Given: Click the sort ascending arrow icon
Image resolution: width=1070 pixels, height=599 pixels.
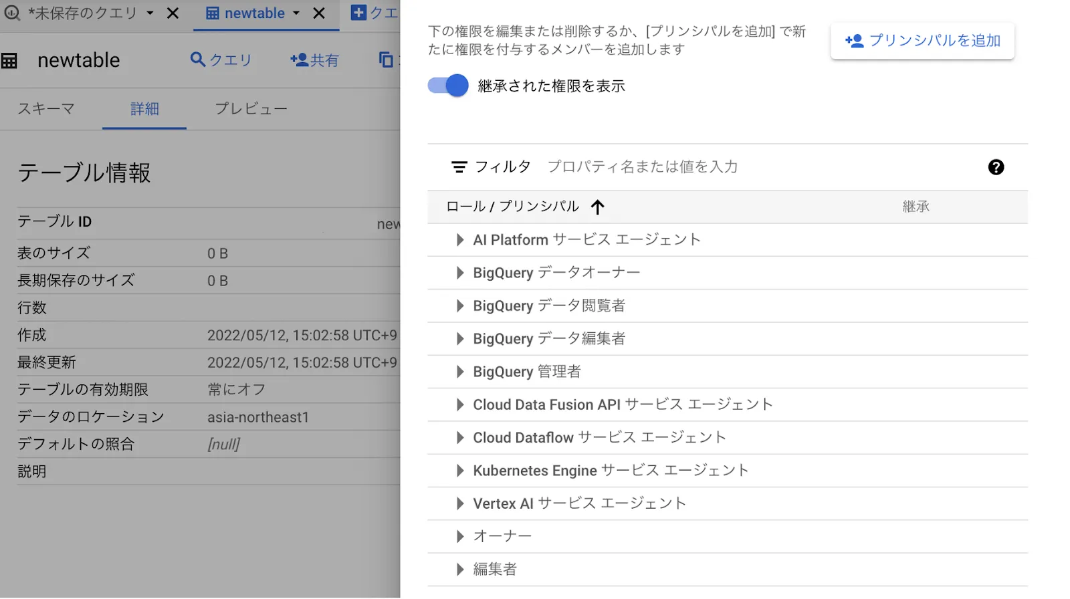Looking at the screenshot, I should [x=597, y=207].
